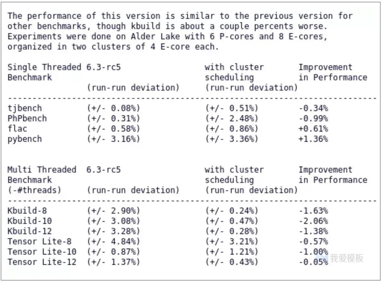Click the Tensor Lite-10 row name

pyautogui.click(x=42, y=252)
